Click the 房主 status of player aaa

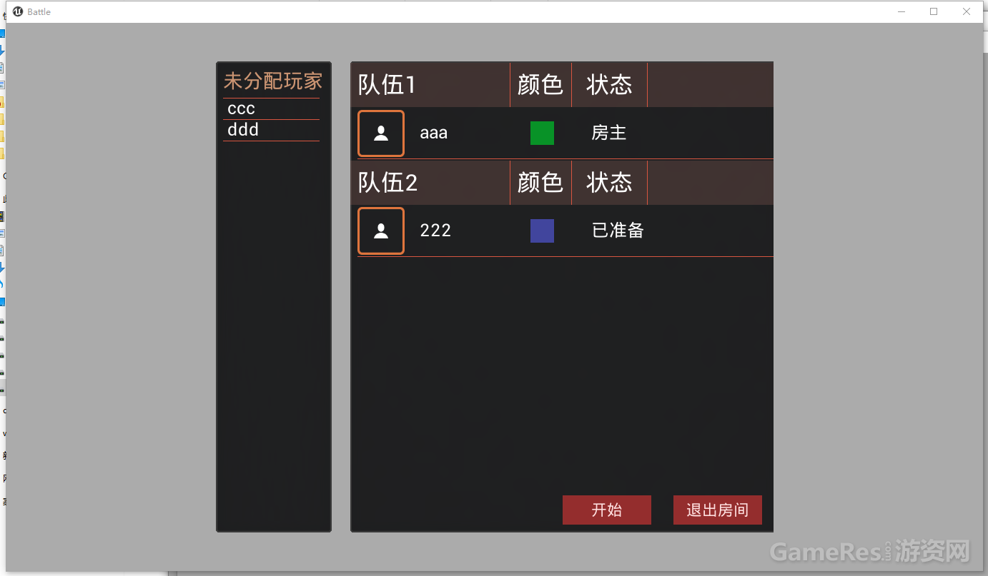(x=608, y=133)
